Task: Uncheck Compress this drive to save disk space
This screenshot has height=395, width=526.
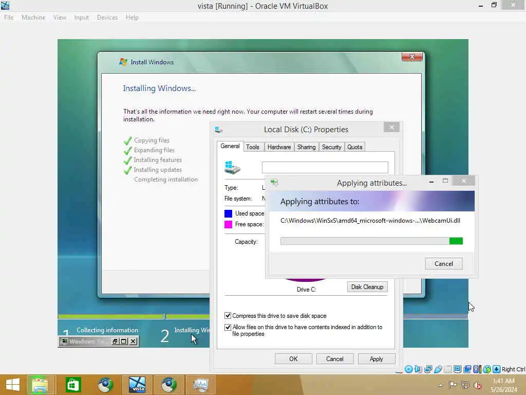Action: tap(228, 315)
